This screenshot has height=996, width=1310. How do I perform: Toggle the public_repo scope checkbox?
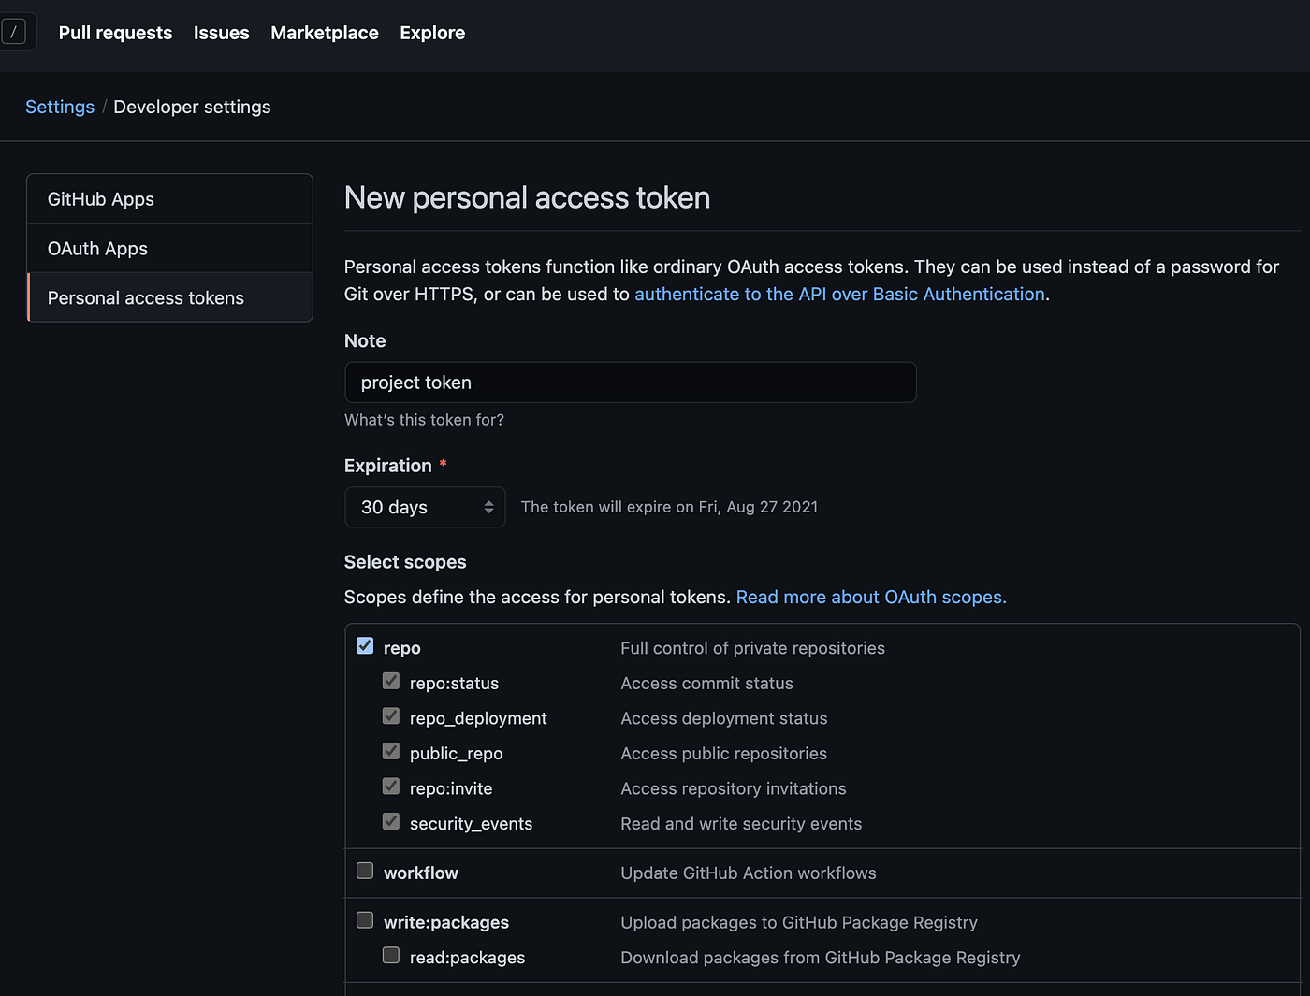pos(391,752)
